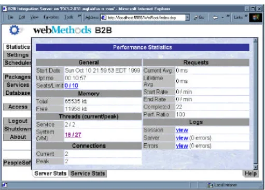
Task: Click the Local intranet zone icon
Action: 210,185
